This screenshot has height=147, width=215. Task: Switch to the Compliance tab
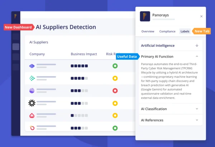coord(167,31)
